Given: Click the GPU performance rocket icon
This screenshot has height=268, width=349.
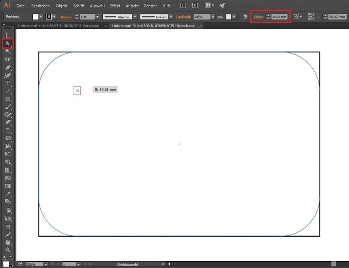Looking at the screenshot, I should (x=222, y=6).
